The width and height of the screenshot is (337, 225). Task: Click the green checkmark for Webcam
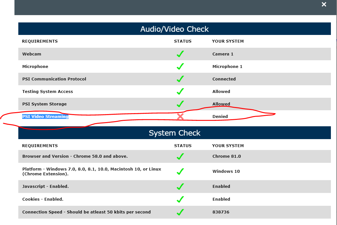(180, 54)
